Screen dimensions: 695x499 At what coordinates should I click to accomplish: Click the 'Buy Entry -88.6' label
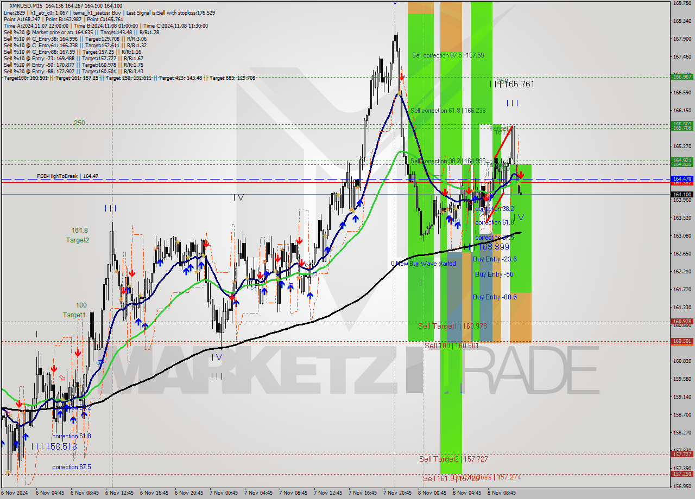point(495,297)
